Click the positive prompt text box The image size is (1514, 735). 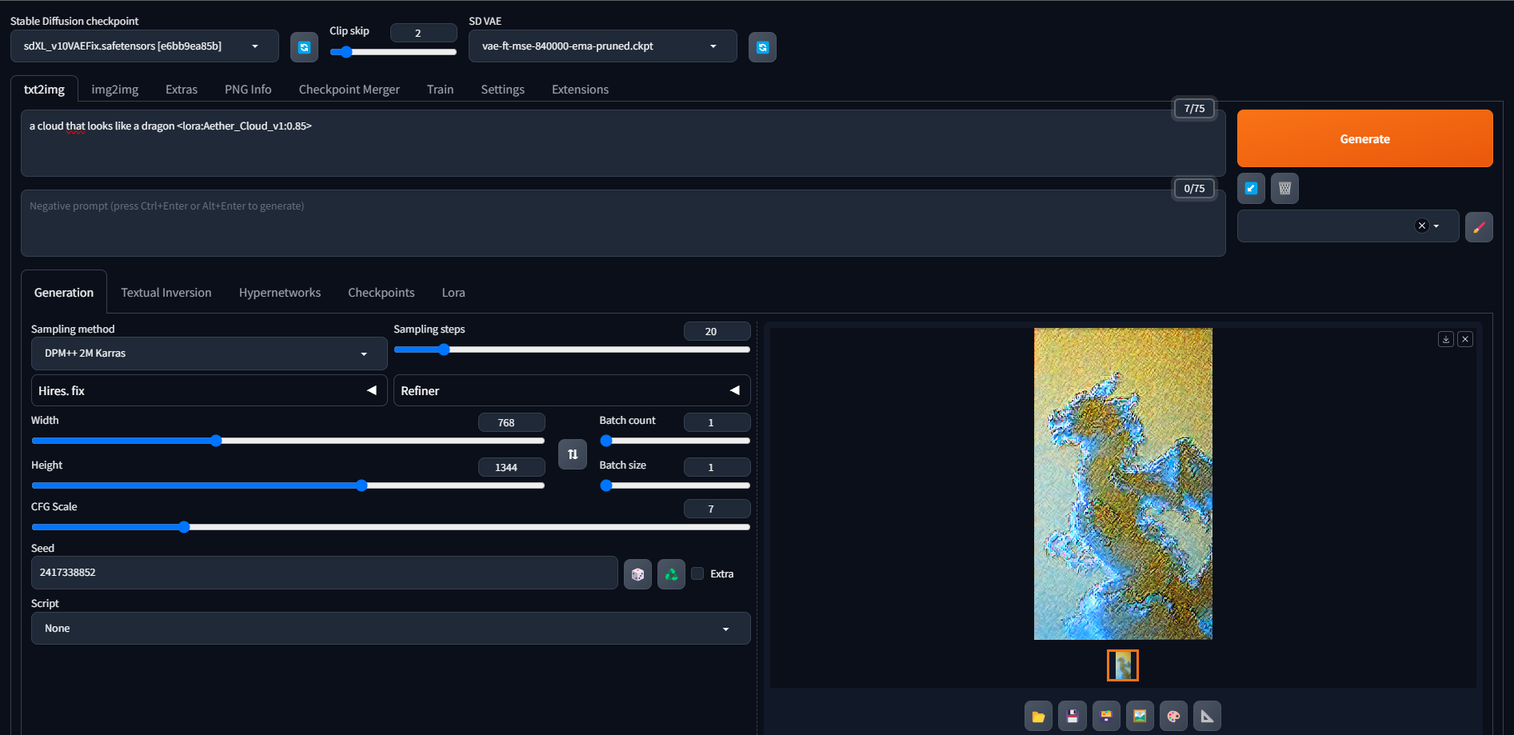click(623, 143)
